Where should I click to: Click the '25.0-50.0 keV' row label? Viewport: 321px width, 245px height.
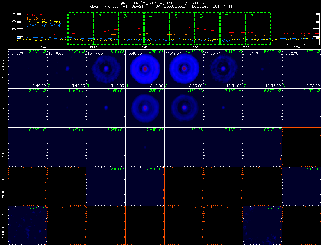click(3, 186)
